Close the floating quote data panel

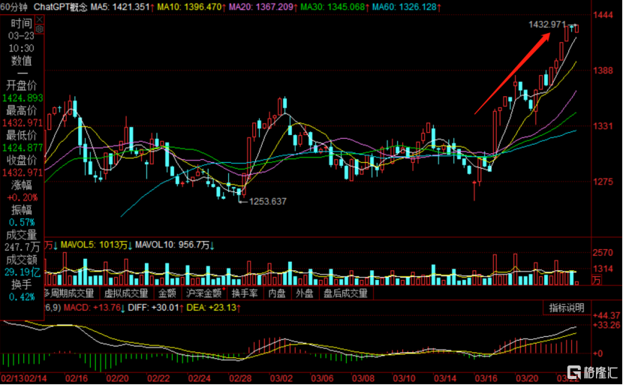click(39, 20)
